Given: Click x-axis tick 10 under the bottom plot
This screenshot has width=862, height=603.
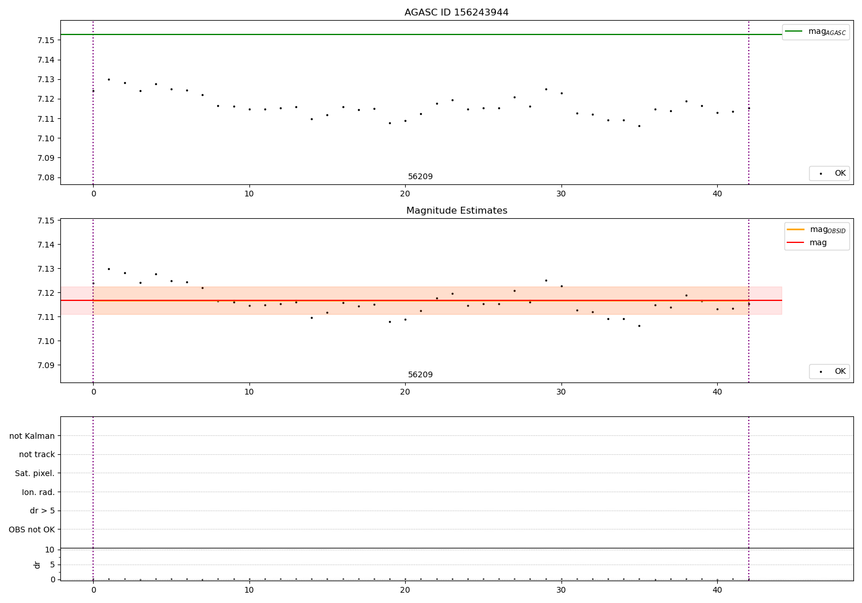Looking at the screenshot, I should click(x=249, y=590).
